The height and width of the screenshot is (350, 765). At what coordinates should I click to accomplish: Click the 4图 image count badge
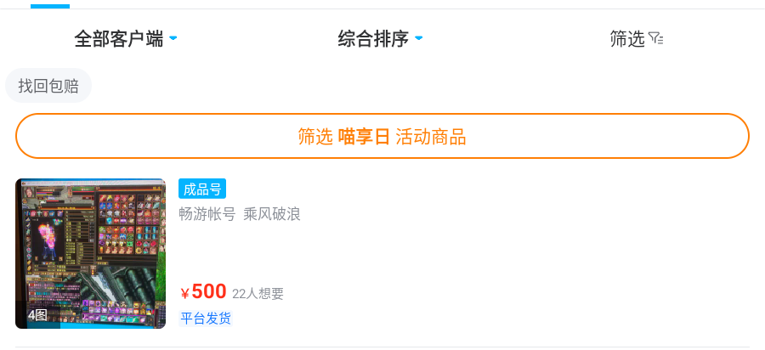coord(37,315)
